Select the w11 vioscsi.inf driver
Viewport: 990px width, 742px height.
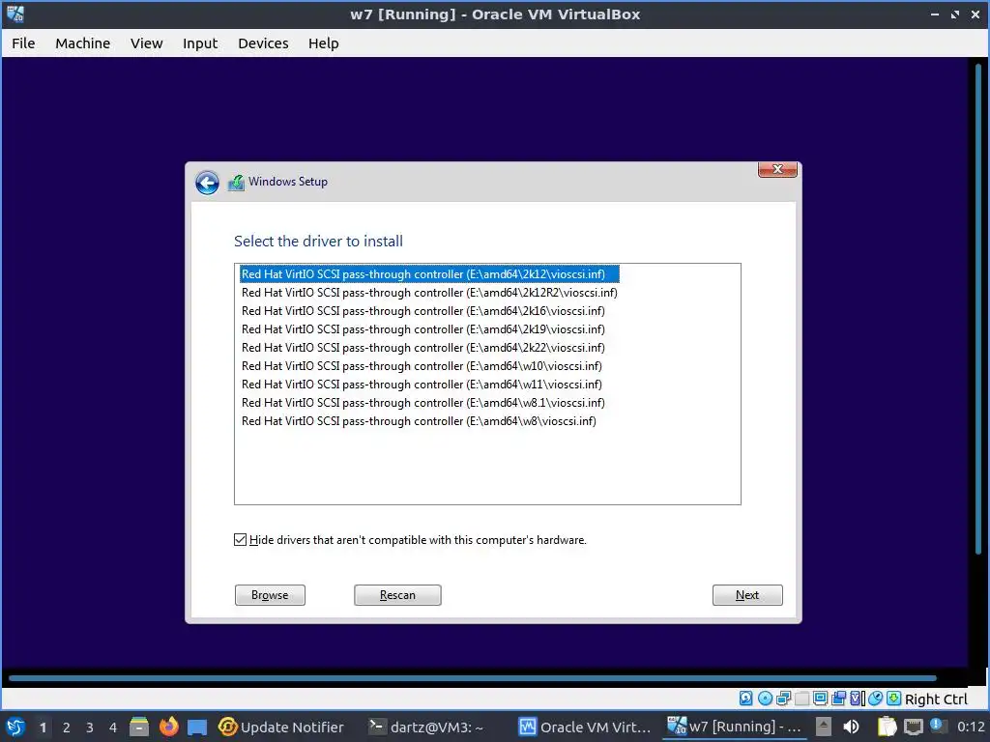(422, 384)
